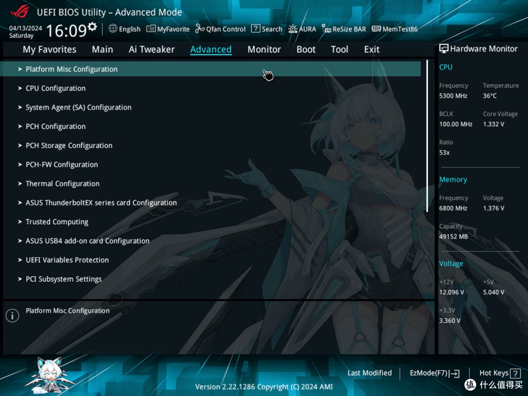This screenshot has height=396, width=528.
Task: Click Ratio value 53x
Action: (x=444, y=153)
